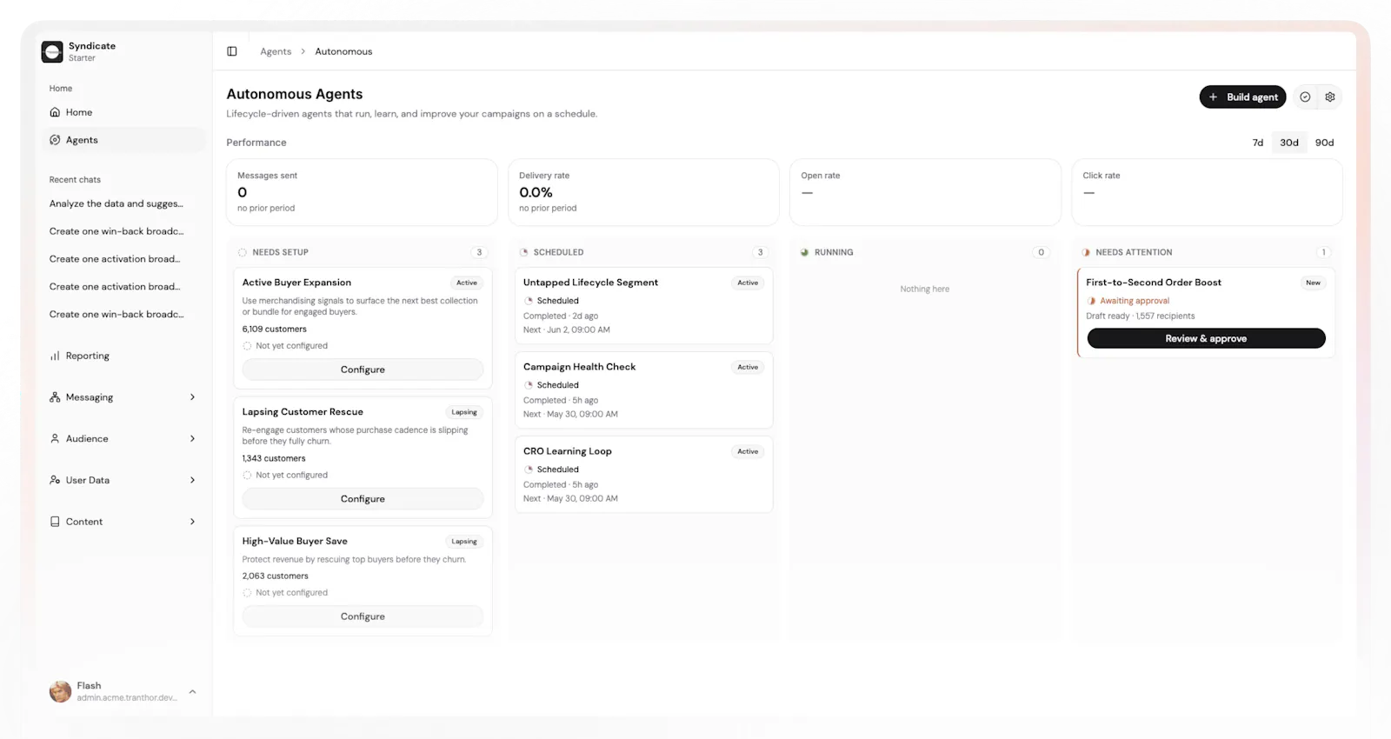This screenshot has width=1391, height=739.
Task: Open the Campaign Health Check card
Action: pyautogui.click(x=643, y=390)
